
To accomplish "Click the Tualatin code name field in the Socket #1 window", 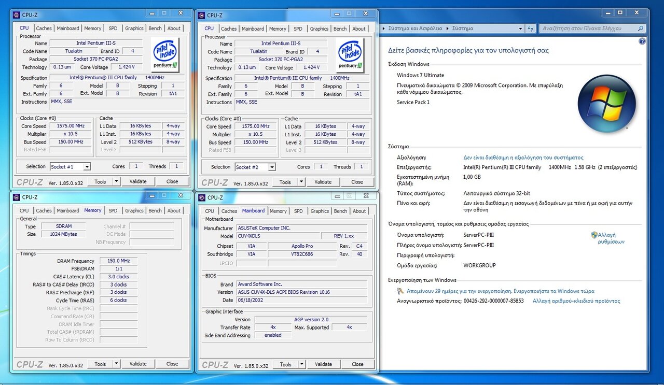I will point(74,51).
